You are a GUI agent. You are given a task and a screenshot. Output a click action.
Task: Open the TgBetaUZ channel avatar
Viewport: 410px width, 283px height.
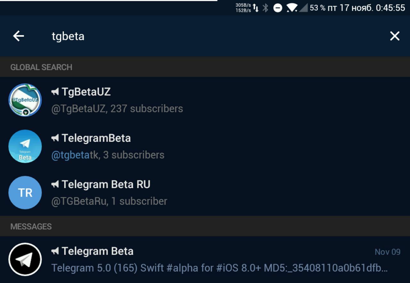(x=25, y=100)
